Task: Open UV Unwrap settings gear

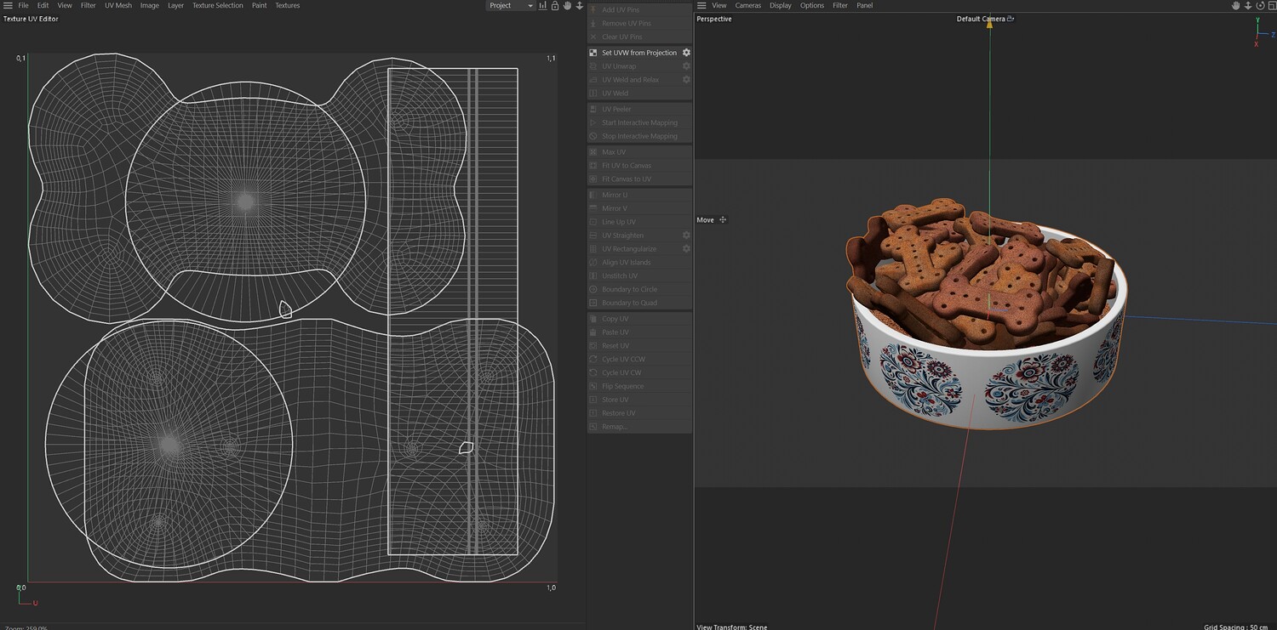Action: 686,66
